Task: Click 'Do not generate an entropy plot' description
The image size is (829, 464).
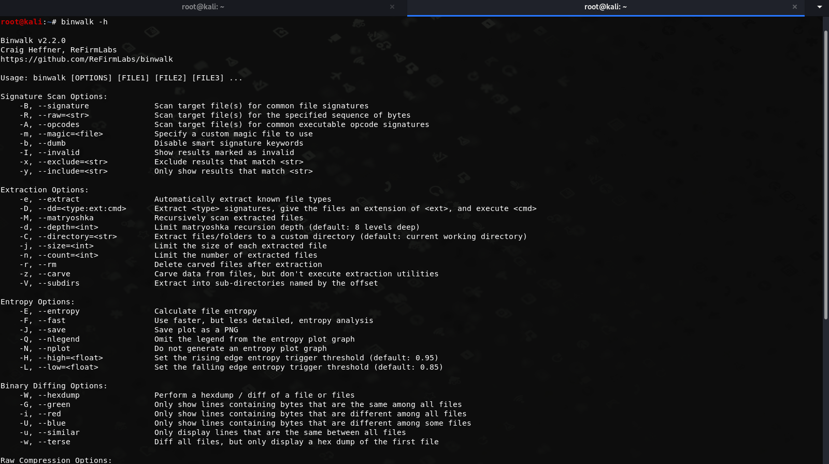Action: point(240,348)
